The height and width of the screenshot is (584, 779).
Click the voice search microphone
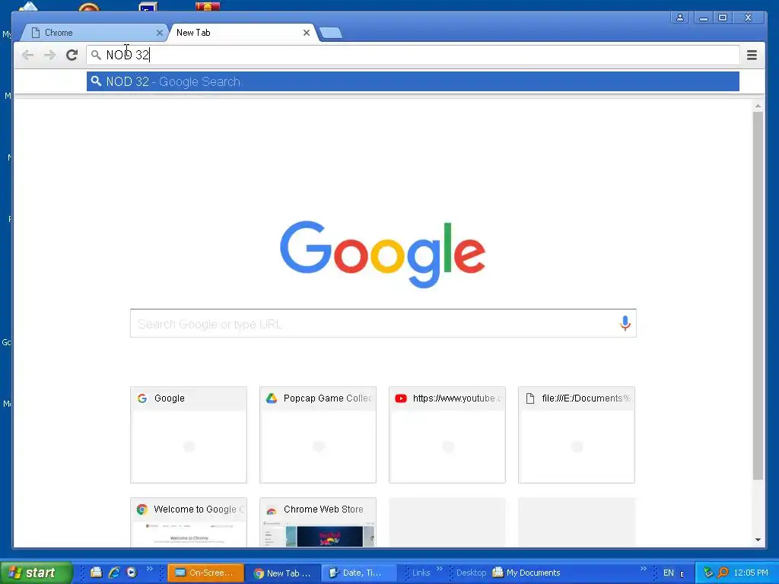625,323
